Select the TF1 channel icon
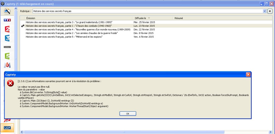The width and height of the screenshot is (275, 134). coord(7,20)
